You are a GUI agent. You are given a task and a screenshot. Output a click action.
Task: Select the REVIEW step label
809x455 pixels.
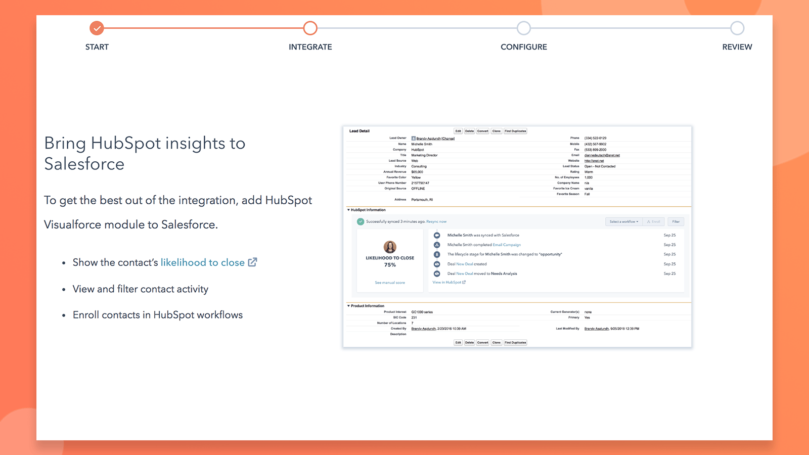pos(737,47)
